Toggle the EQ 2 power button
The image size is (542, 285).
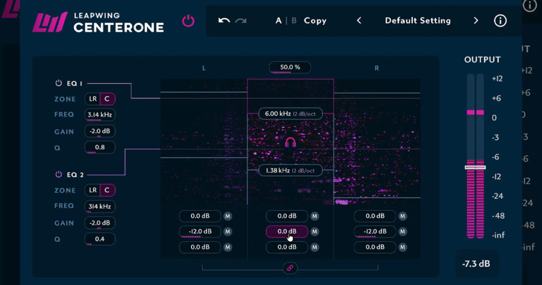pos(58,174)
